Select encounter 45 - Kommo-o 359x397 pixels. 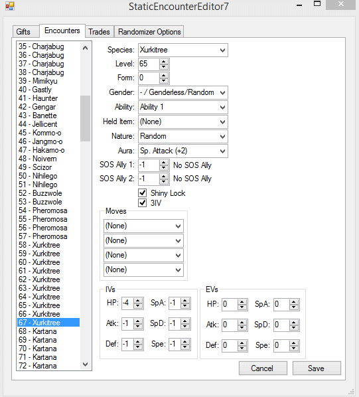(x=48, y=133)
